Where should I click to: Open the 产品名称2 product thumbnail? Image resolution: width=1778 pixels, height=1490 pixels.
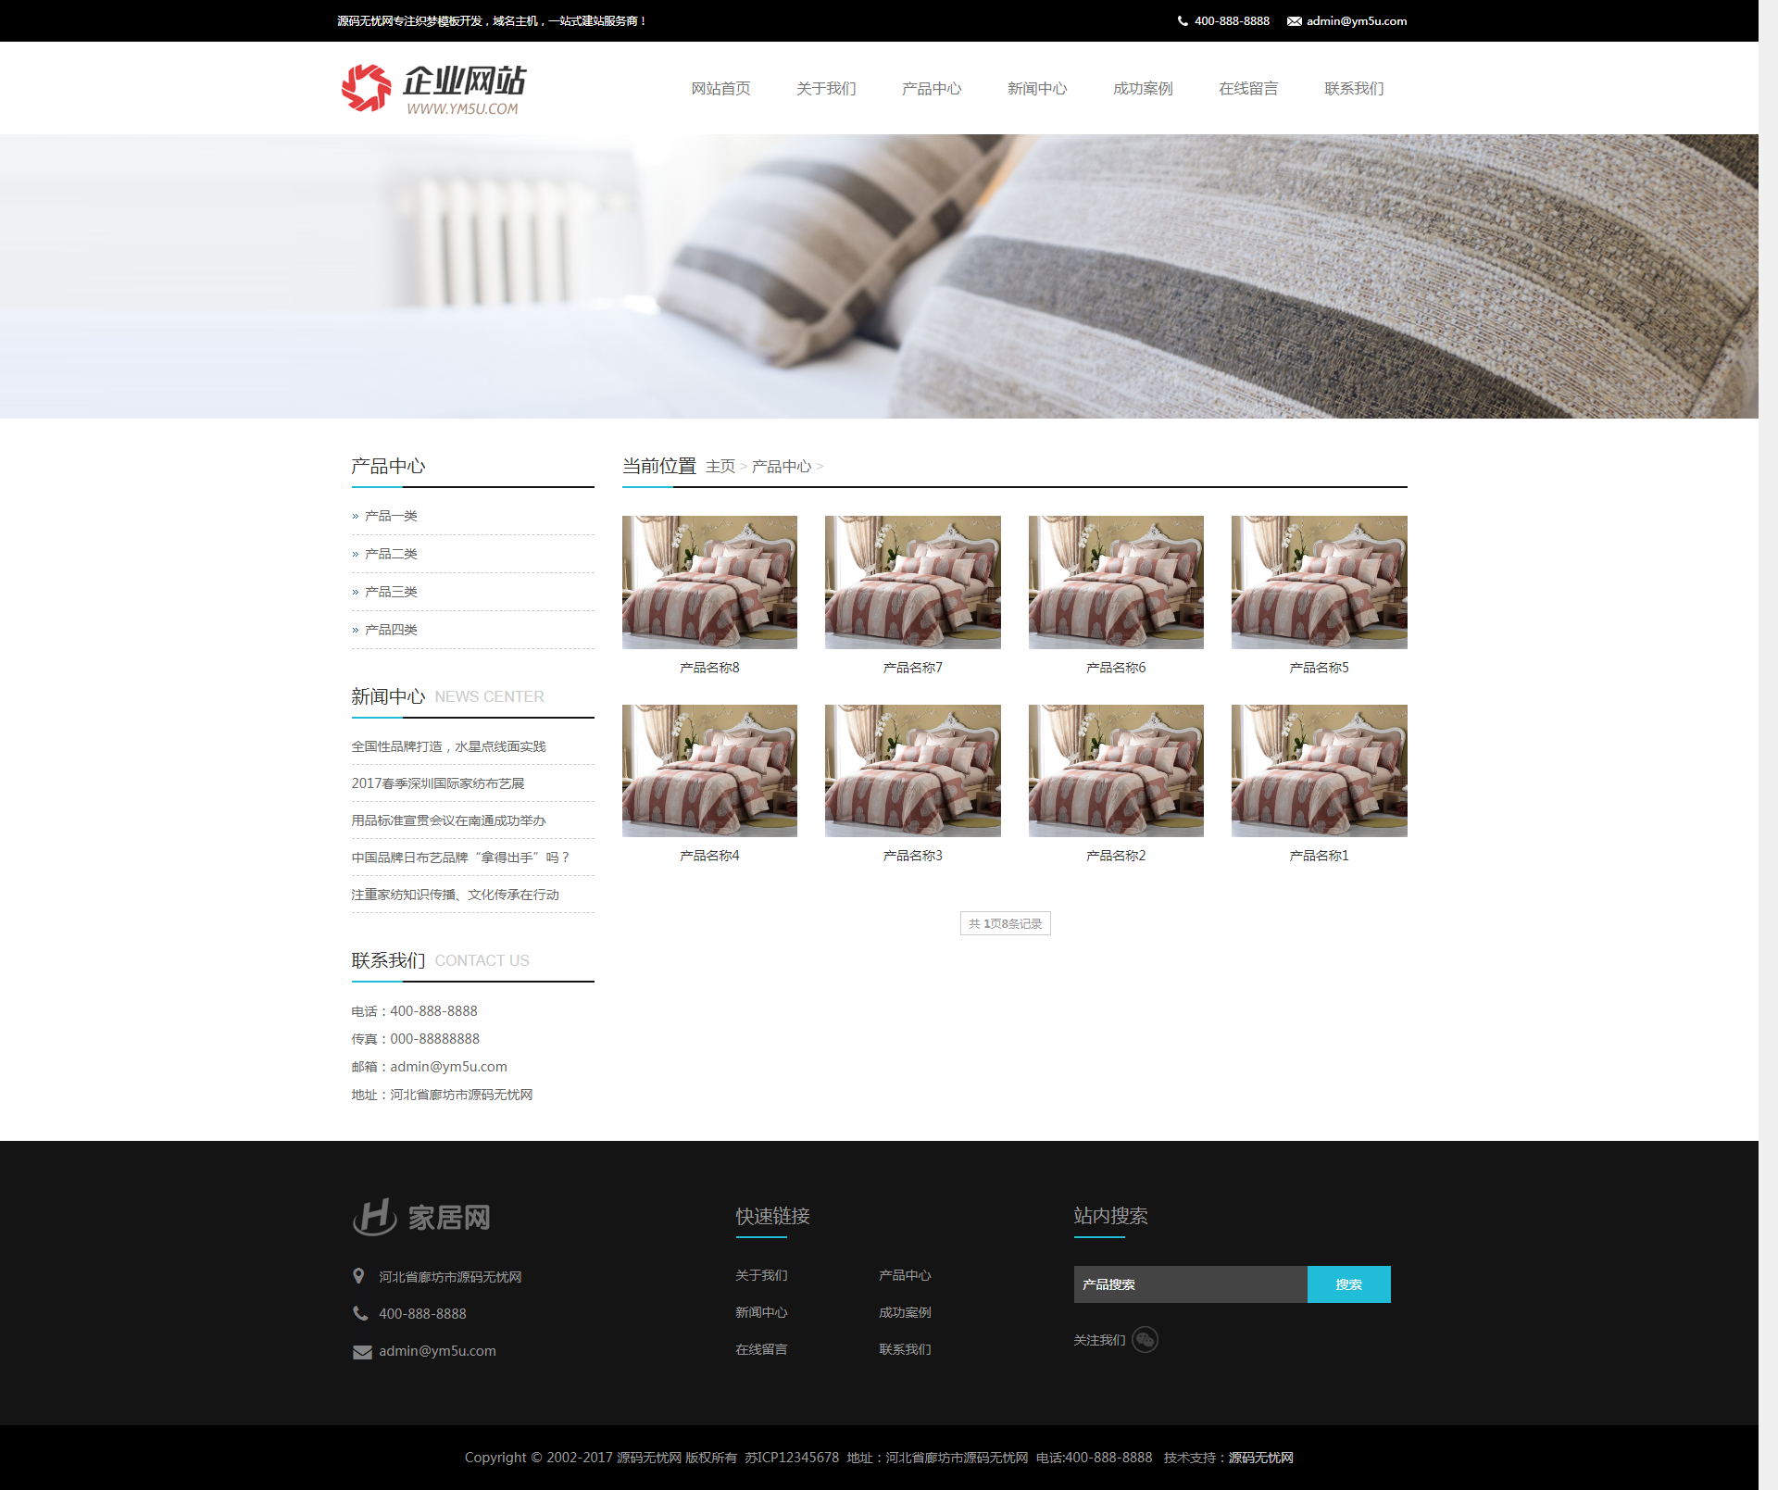coord(1116,770)
